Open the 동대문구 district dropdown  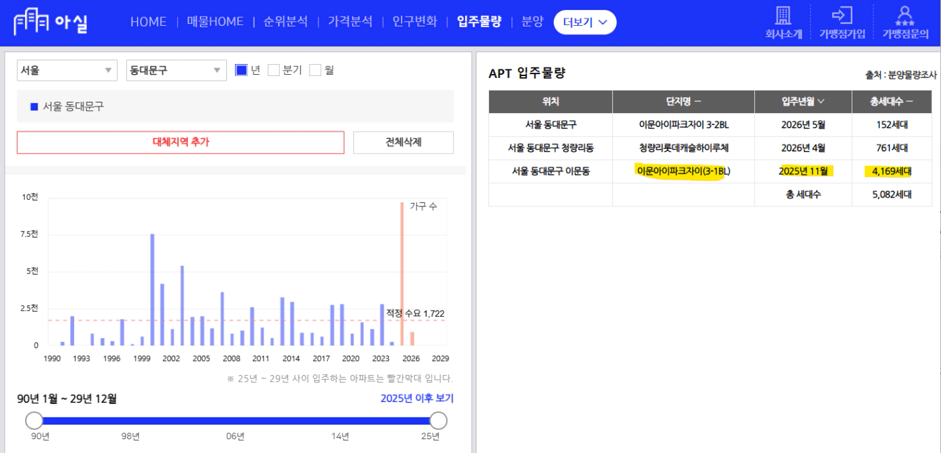(x=177, y=70)
